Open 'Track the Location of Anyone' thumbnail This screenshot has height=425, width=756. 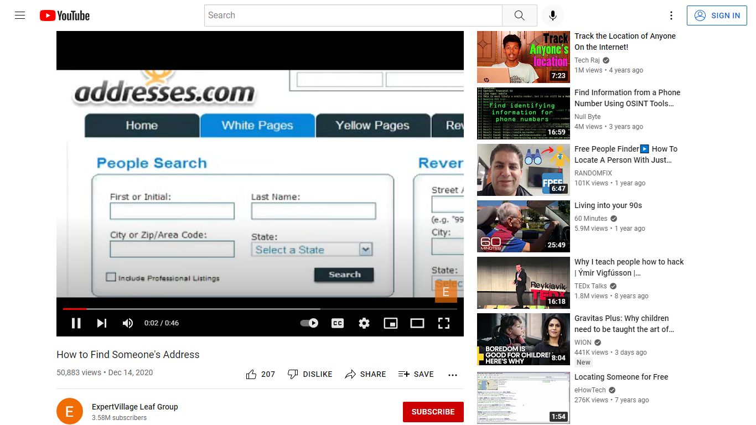point(524,57)
